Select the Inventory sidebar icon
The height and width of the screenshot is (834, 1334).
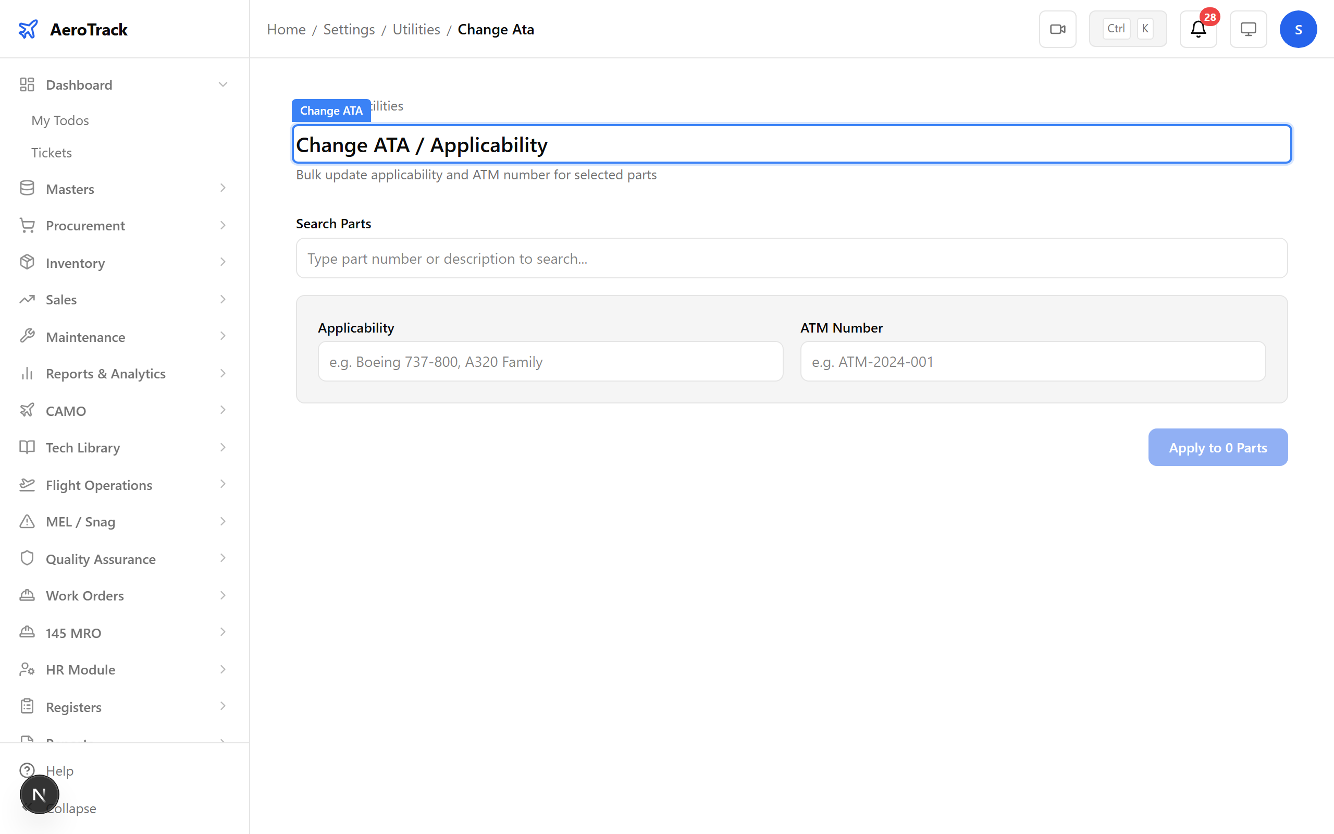[27, 263]
